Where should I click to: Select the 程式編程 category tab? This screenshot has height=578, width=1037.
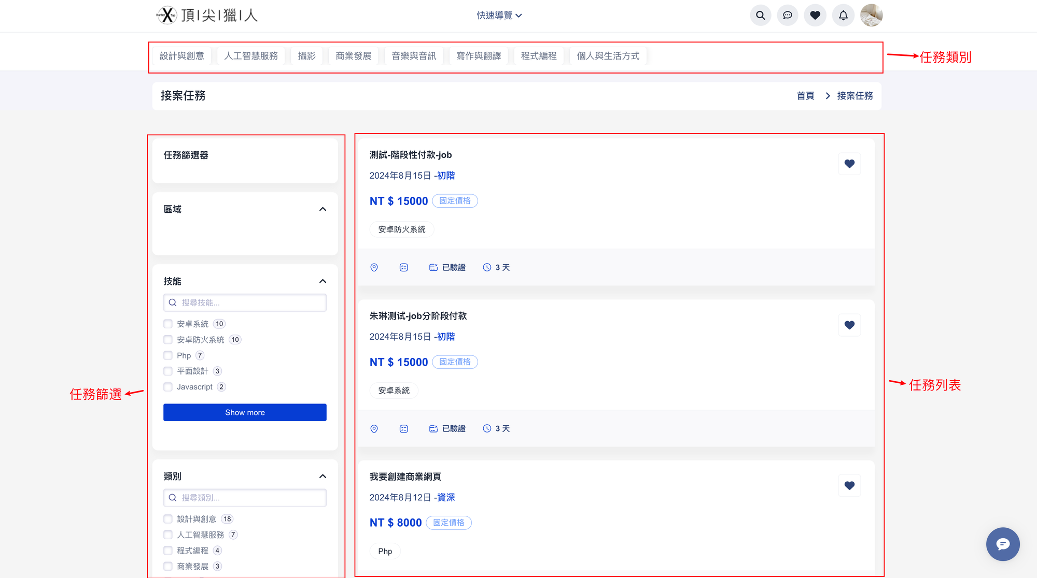[538, 56]
